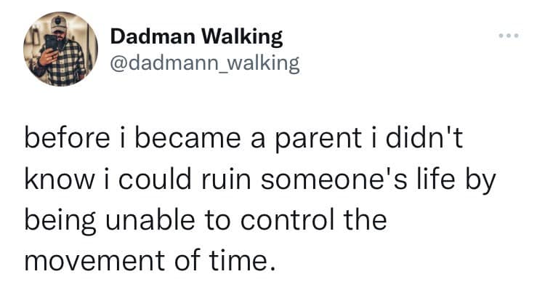Click the Dadman Walking display name
Image resolution: width=545 pixels, height=298 pixels.
click(196, 35)
